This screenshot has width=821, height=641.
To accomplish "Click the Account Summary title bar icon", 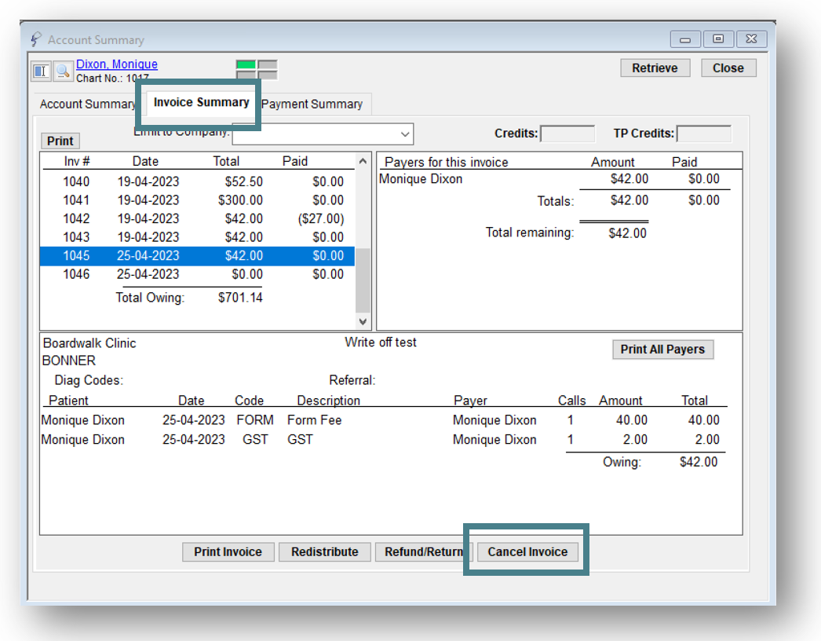I will point(36,39).
